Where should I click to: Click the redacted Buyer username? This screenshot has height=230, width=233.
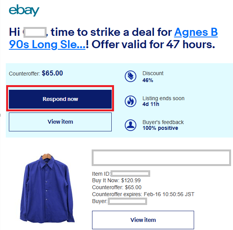pos(127,201)
